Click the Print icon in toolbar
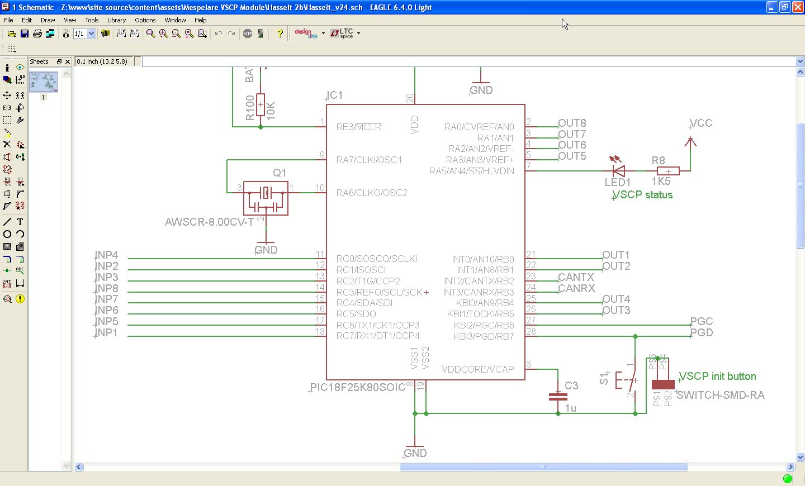This screenshot has width=805, height=486. 37,34
